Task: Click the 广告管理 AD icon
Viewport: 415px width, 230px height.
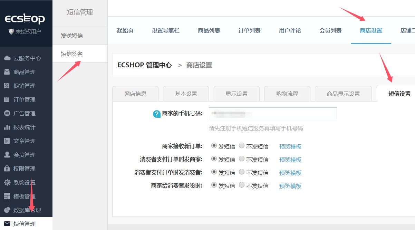Action: (x=7, y=113)
